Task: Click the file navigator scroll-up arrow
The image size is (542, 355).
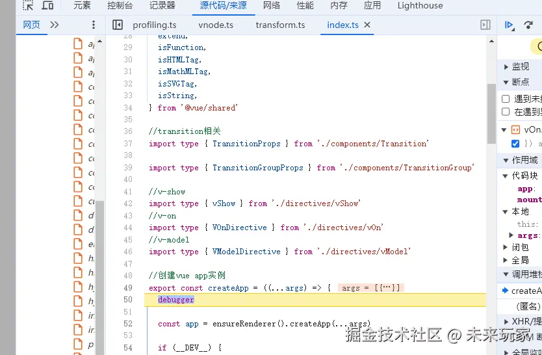Action: pyautogui.click(x=99, y=41)
